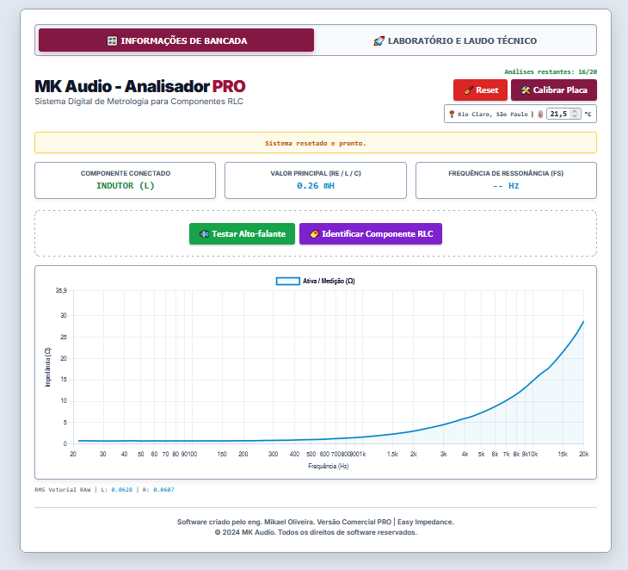Click the speaker icon on Testar Alto-falante
The height and width of the screenshot is (570, 628).
click(x=204, y=233)
